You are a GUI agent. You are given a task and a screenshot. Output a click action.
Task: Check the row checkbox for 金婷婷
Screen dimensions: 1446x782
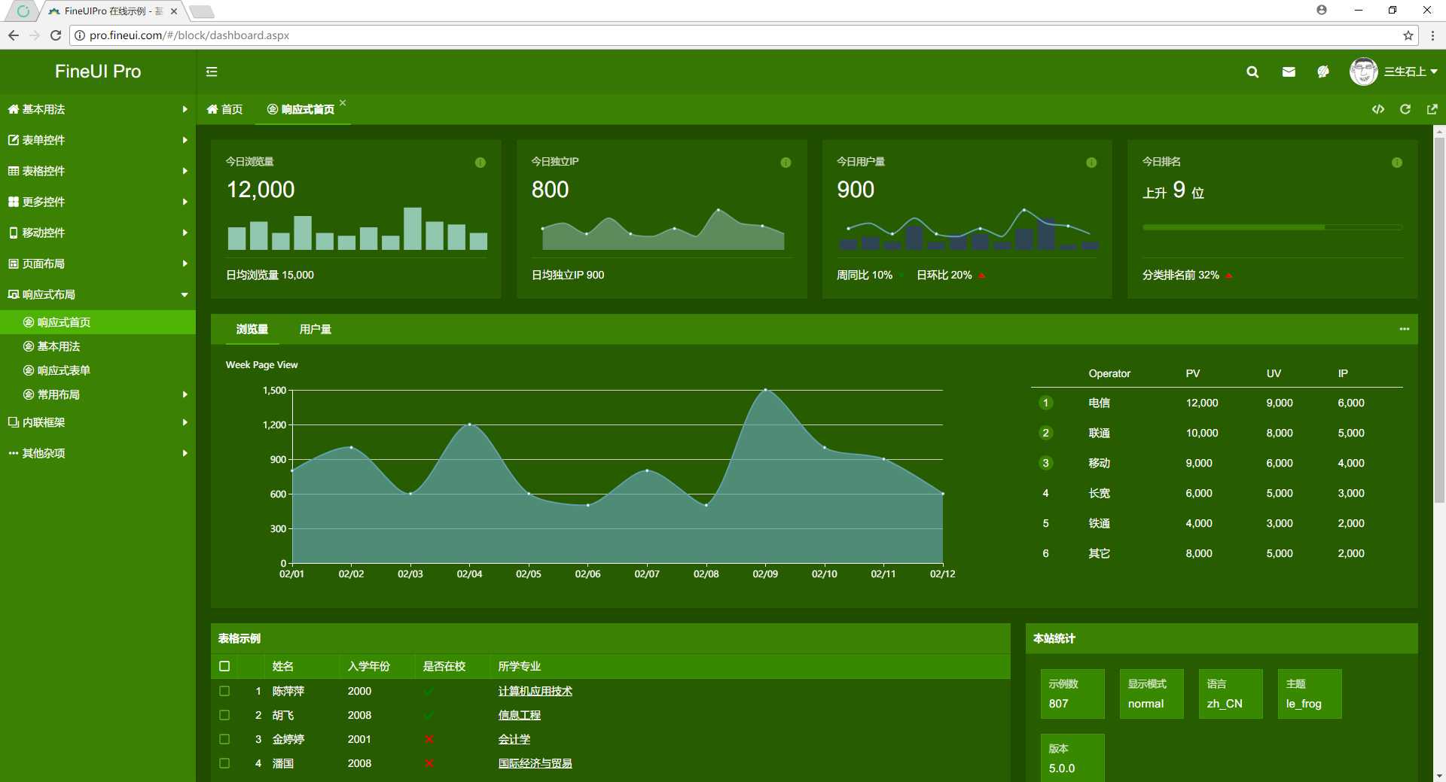224,739
